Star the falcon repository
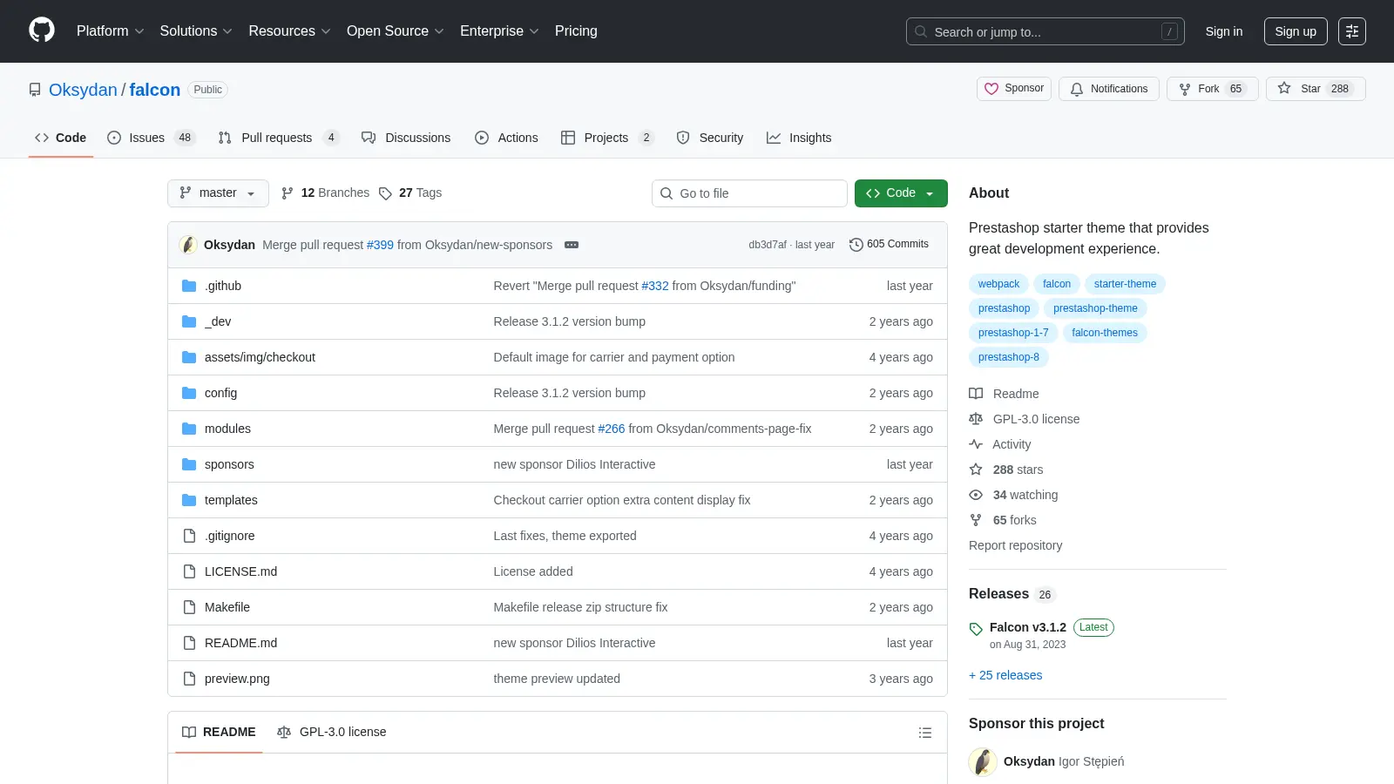 click(x=1316, y=89)
